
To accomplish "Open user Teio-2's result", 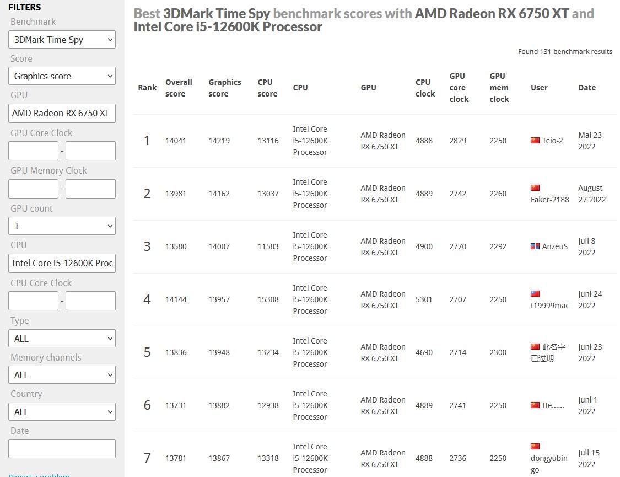I will pos(552,141).
